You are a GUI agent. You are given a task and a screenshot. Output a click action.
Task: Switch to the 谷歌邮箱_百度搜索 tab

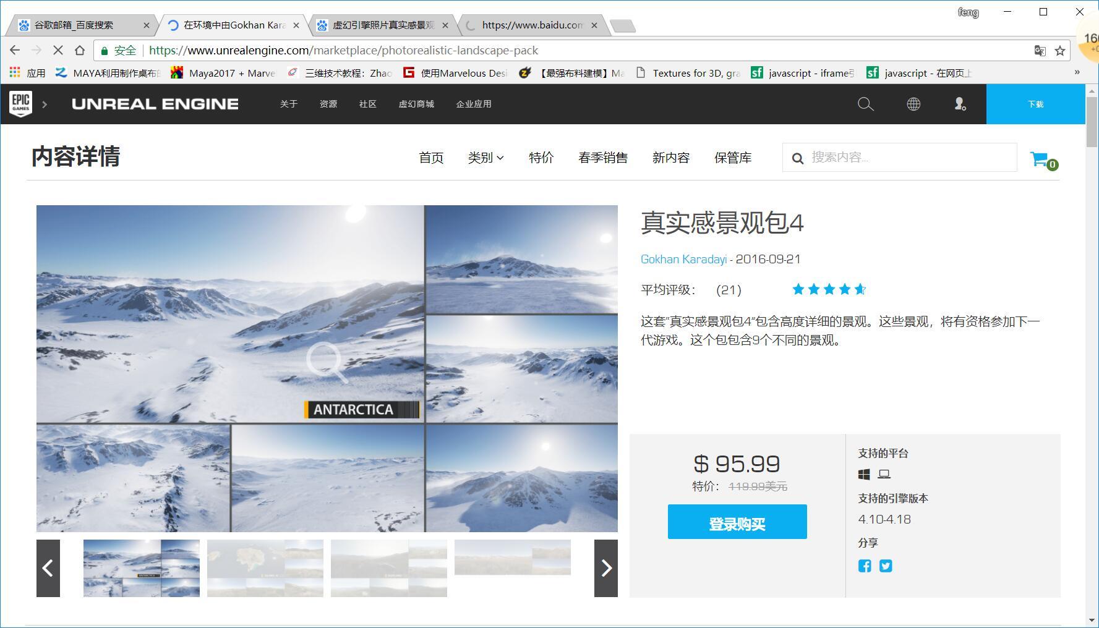(x=80, y=25)
